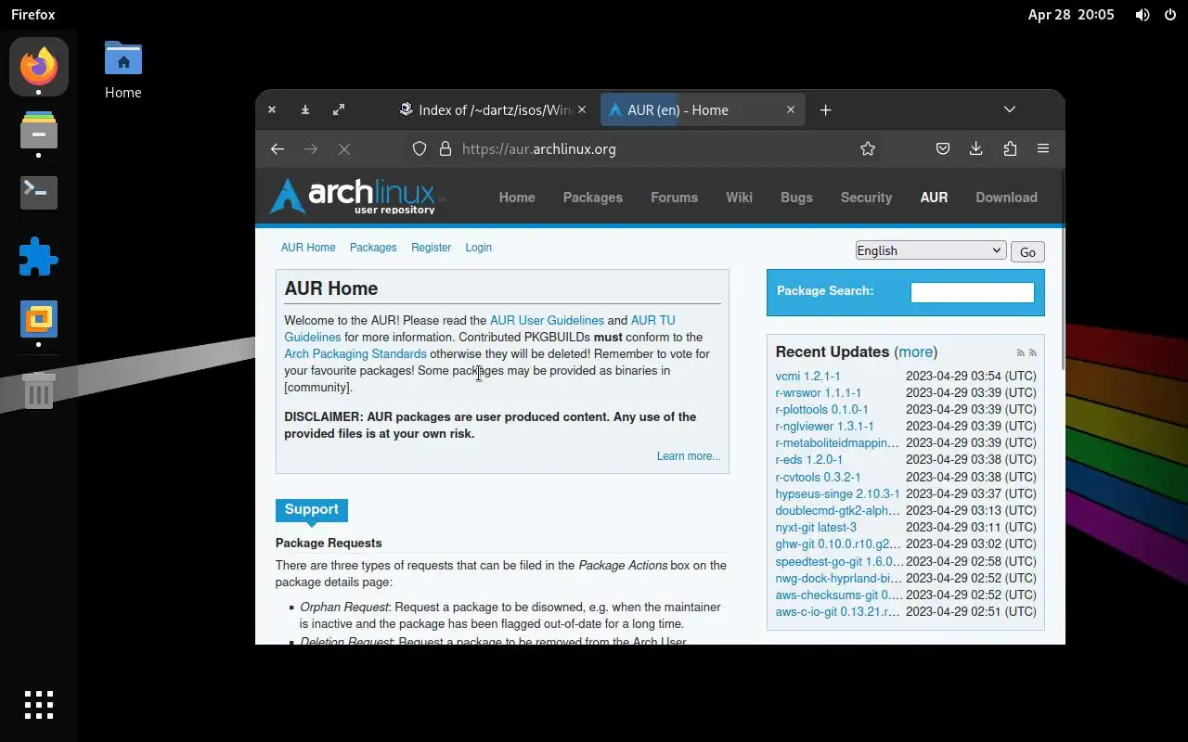The height and width of the screenshot is (742, 1188).
Task: Open Firefox from the dock
Action: click(39, 66)
